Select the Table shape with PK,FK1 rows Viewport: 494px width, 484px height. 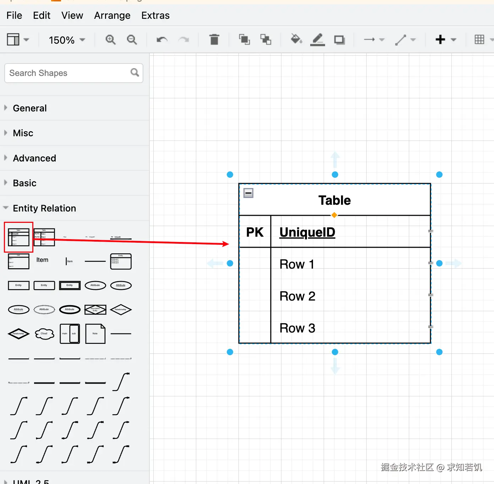coord(44,237)
